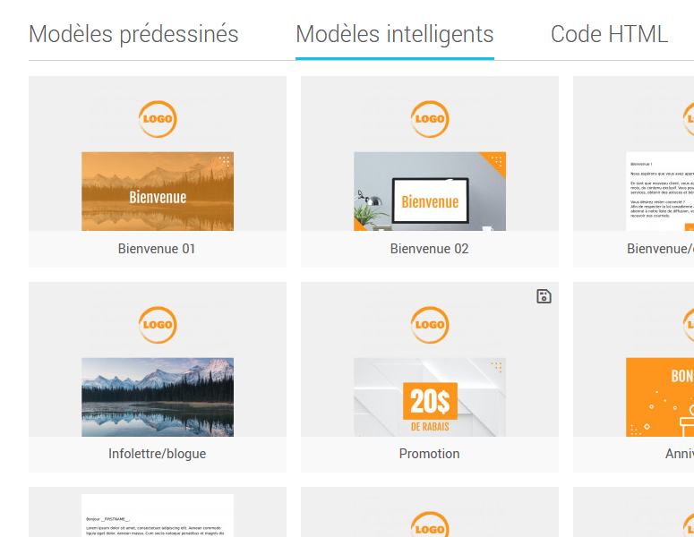Select the Modèles intelligents tab
The image size is (694, 537).
point(394,35)
